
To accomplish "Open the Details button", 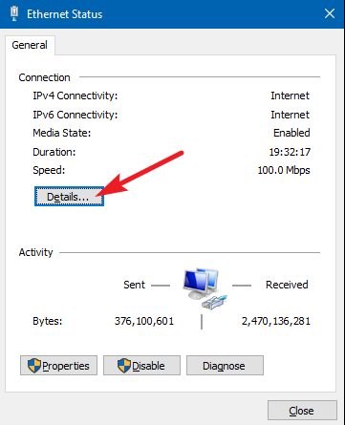I will point(69,197).
